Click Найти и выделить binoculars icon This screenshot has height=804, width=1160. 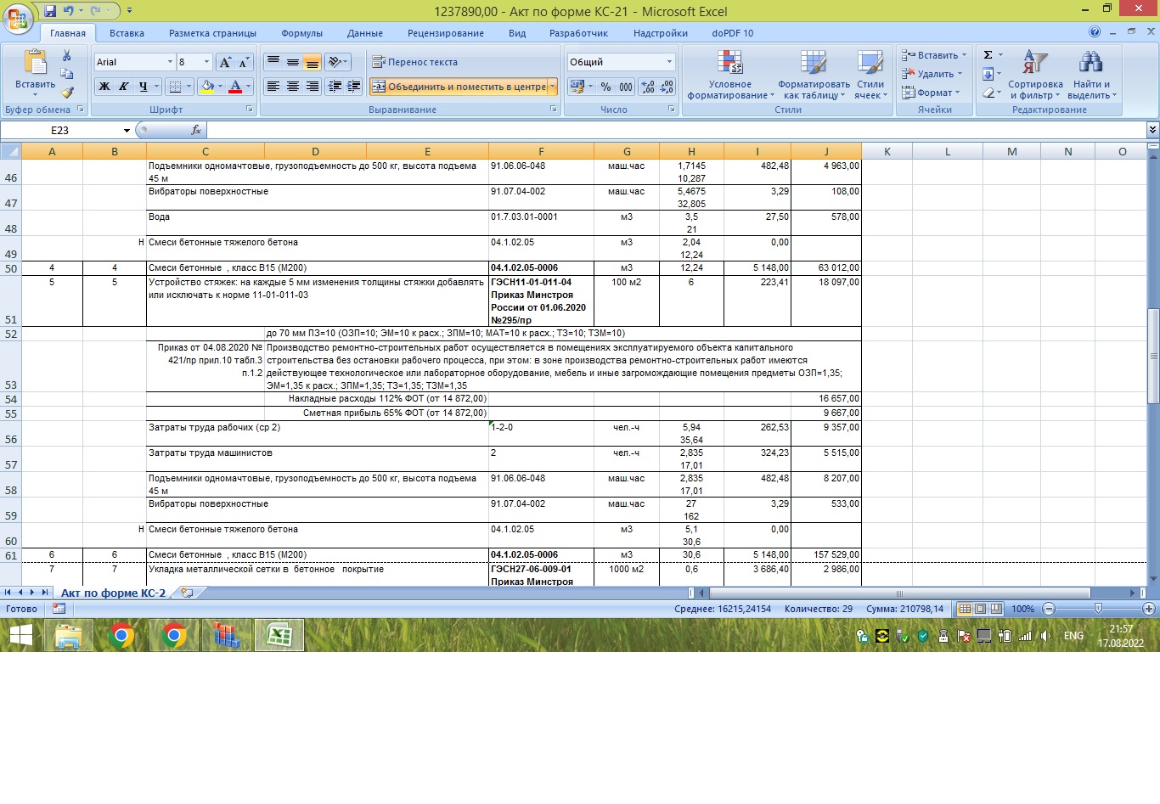click(x=1090, y=76)
